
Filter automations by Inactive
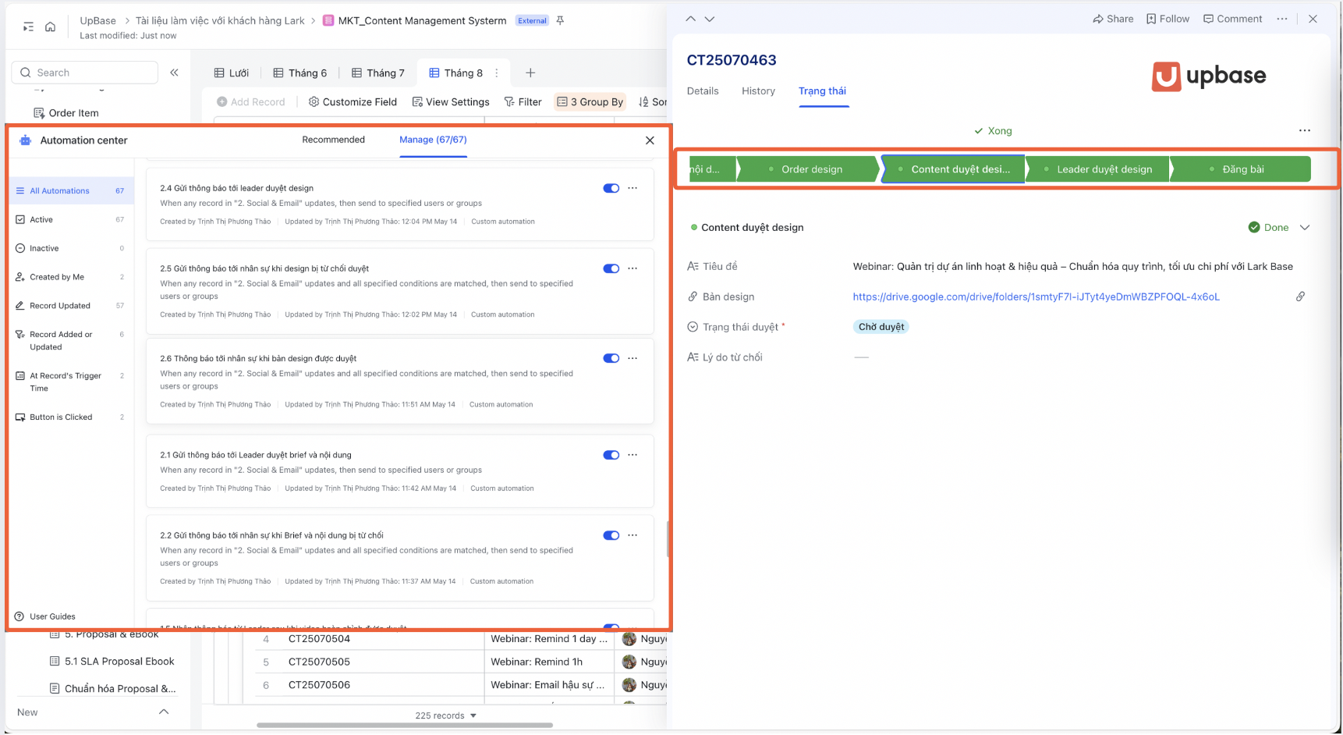(x=70, y=249)
